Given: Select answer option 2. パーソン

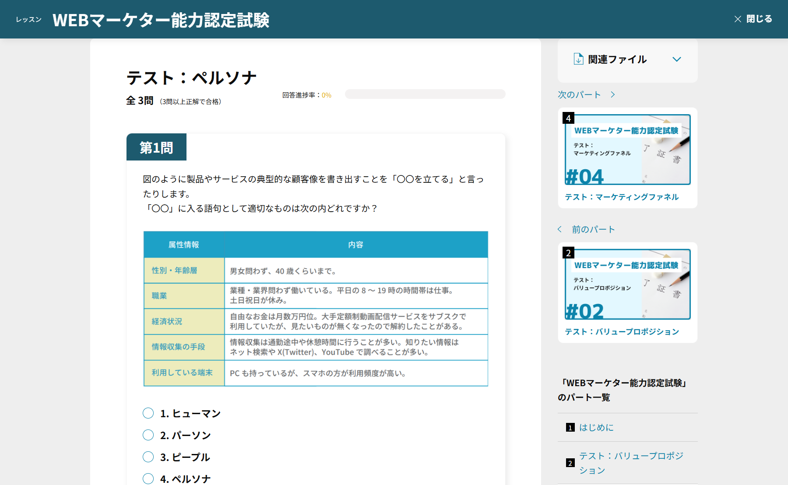Looking at the screenshot, I should tap(148, 435).
